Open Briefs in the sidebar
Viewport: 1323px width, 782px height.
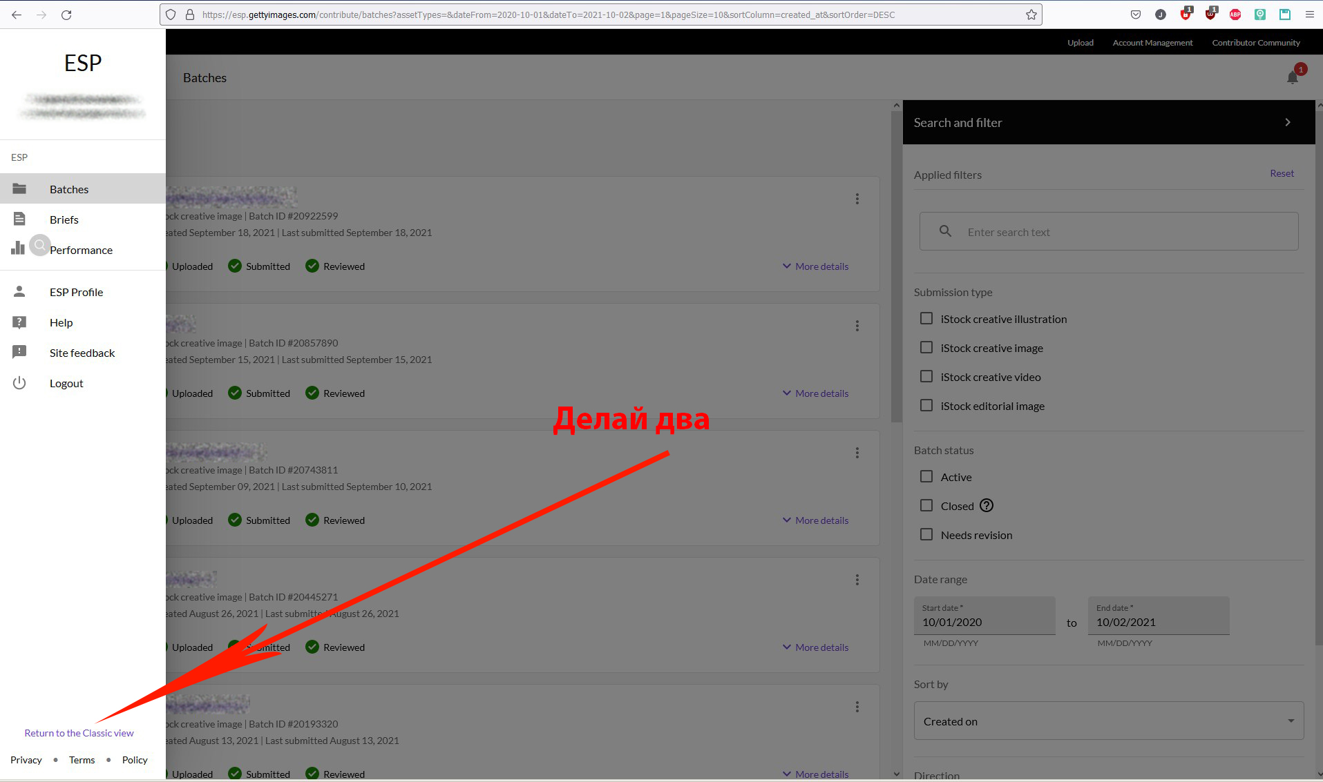click(x=64, y=219)
